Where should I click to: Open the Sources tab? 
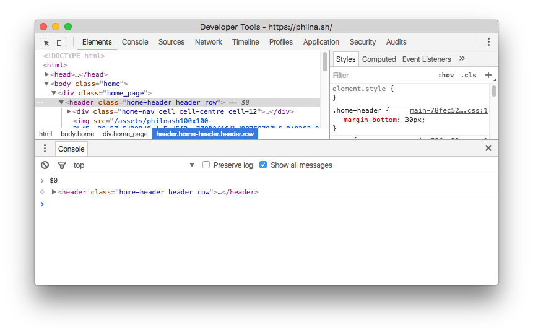171,42
